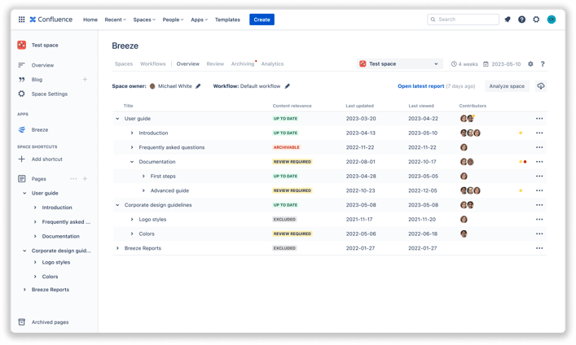Expand Logo styles in sidebar tree
The image size is (576, 345).
tap(35, 262)
